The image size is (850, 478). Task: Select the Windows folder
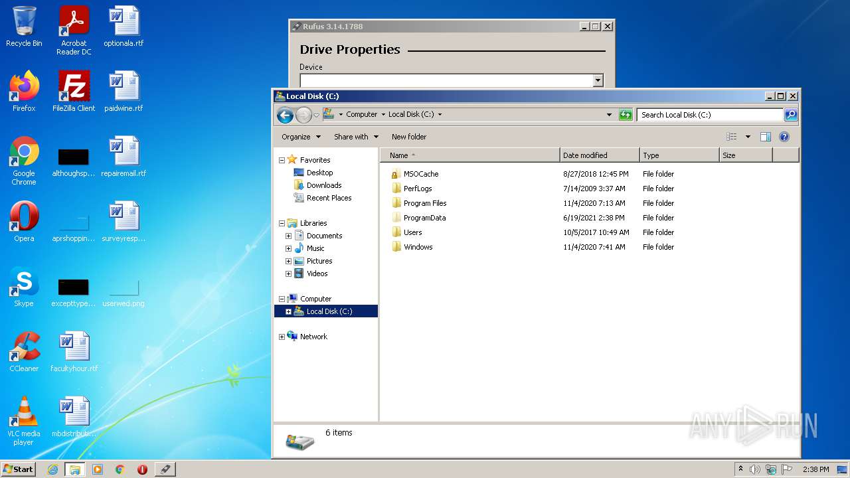tap(418, 247)
